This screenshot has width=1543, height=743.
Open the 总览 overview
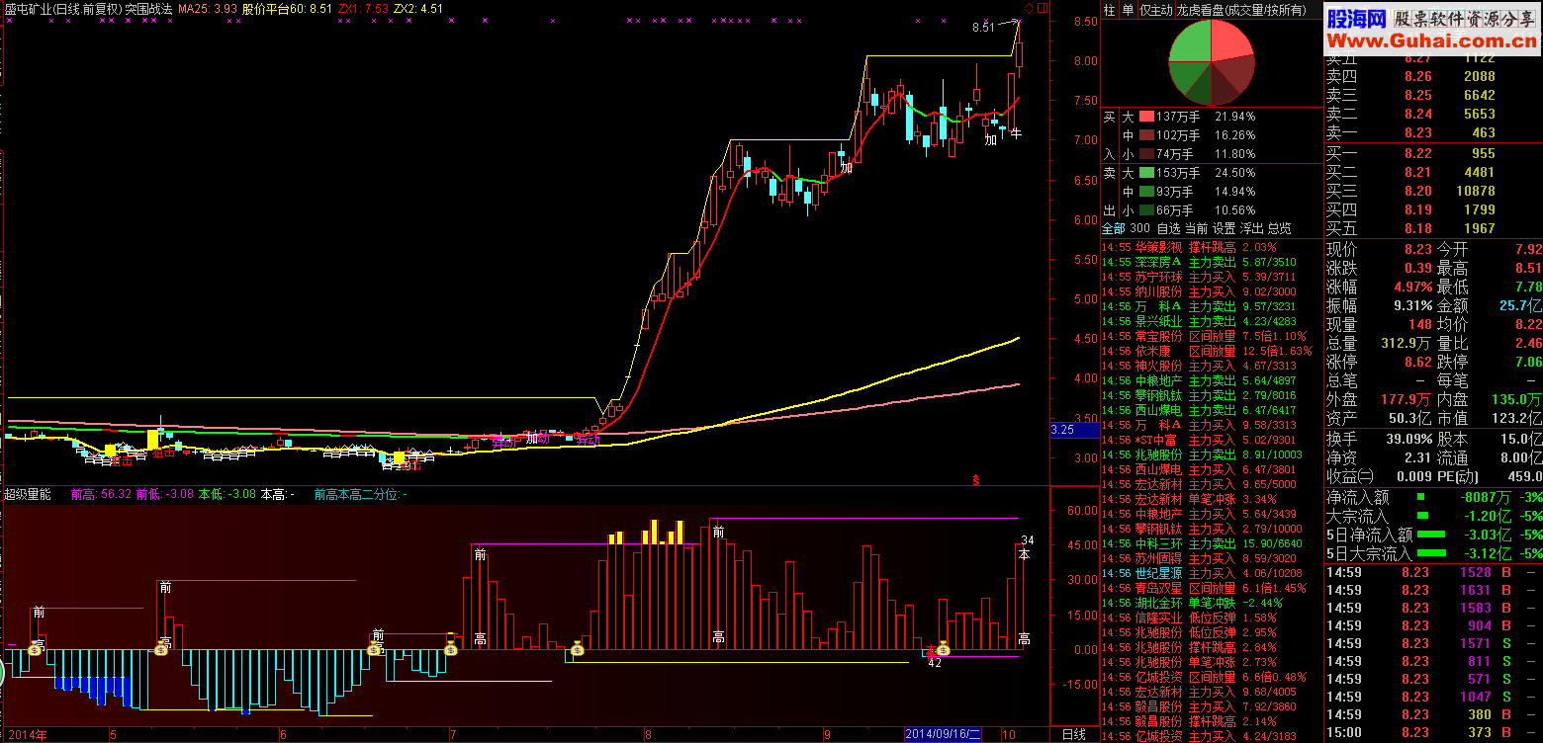pos(1279,228)
